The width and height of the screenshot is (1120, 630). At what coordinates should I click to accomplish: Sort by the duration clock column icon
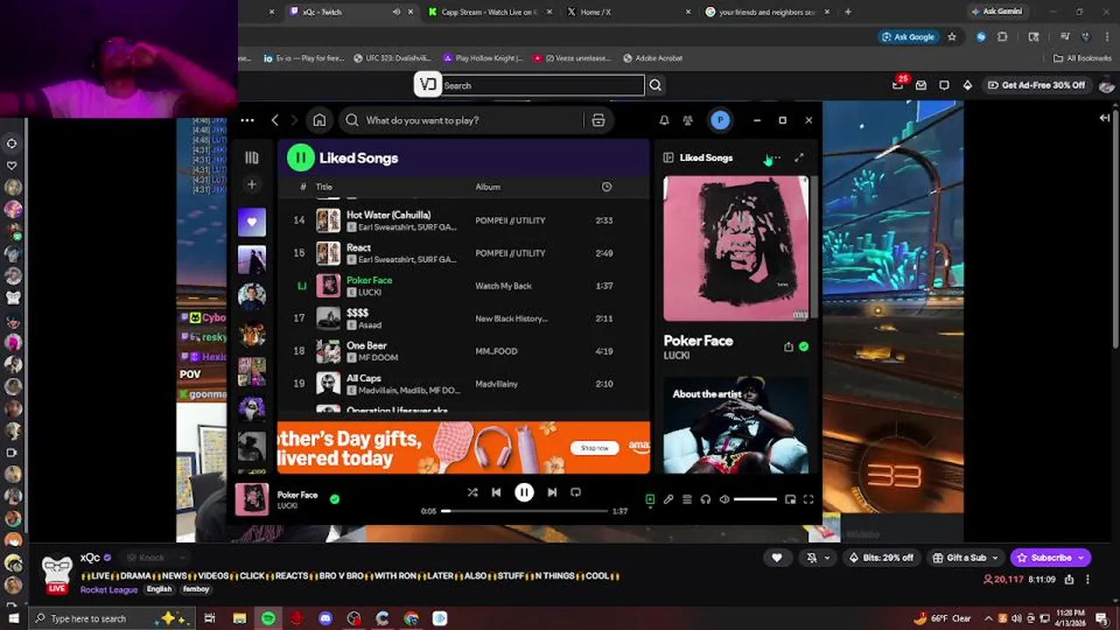(x=606, y=186)
